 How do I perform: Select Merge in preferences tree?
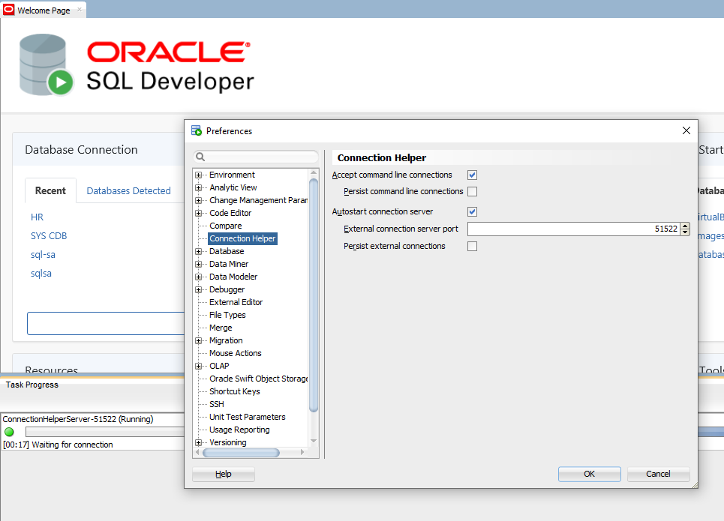coord(221,328)
